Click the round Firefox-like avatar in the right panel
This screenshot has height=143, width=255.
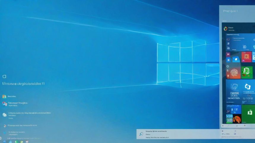[225, 29]
